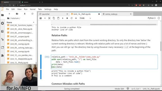Close the some_code.py tab

pos(131,14)
